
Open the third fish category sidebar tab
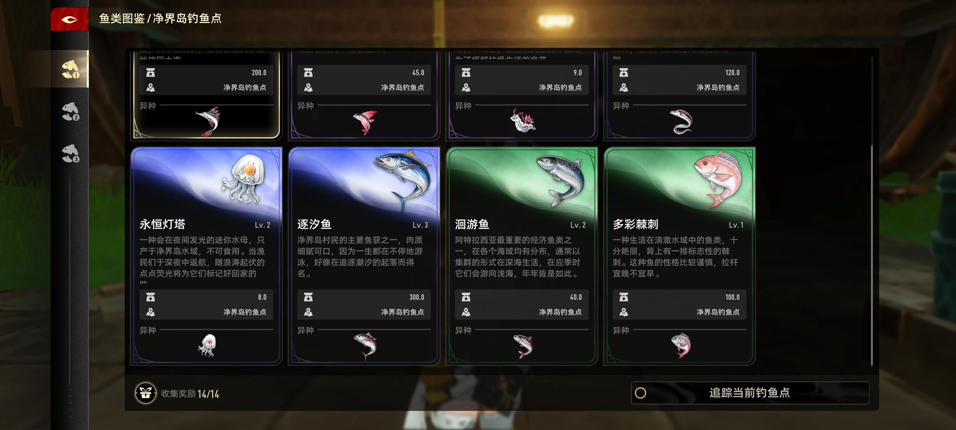[x=71, y=153]
